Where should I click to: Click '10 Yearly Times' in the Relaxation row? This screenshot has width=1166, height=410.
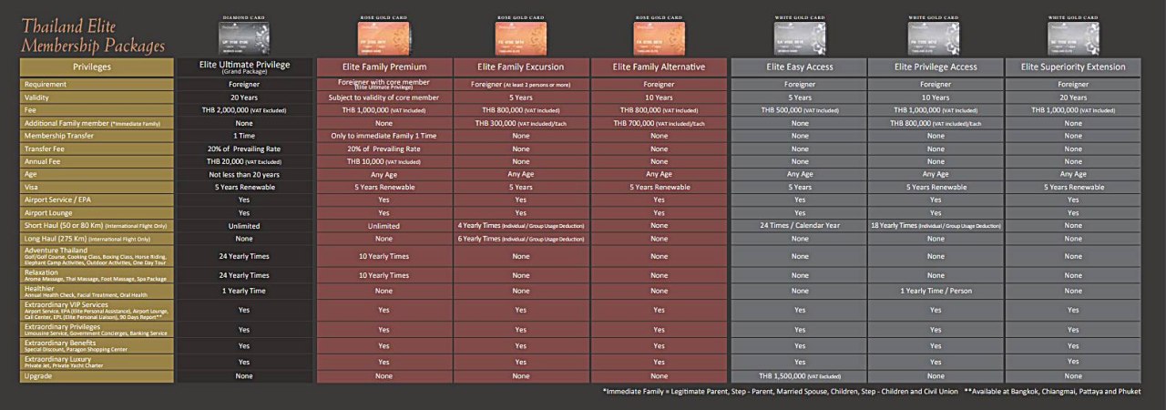click(x=383, y=274)
